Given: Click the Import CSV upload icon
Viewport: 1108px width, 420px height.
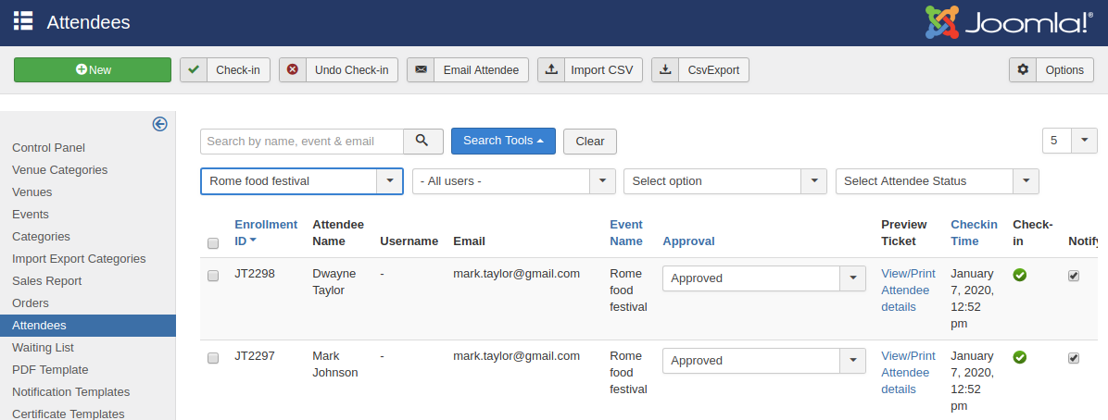Looking at the screenshot, I should [551, 70].
